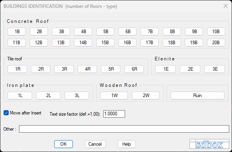Viewport: 232px width, 152px height.
Task: Click the sdbox logo
Action: (x=209, y=144)
